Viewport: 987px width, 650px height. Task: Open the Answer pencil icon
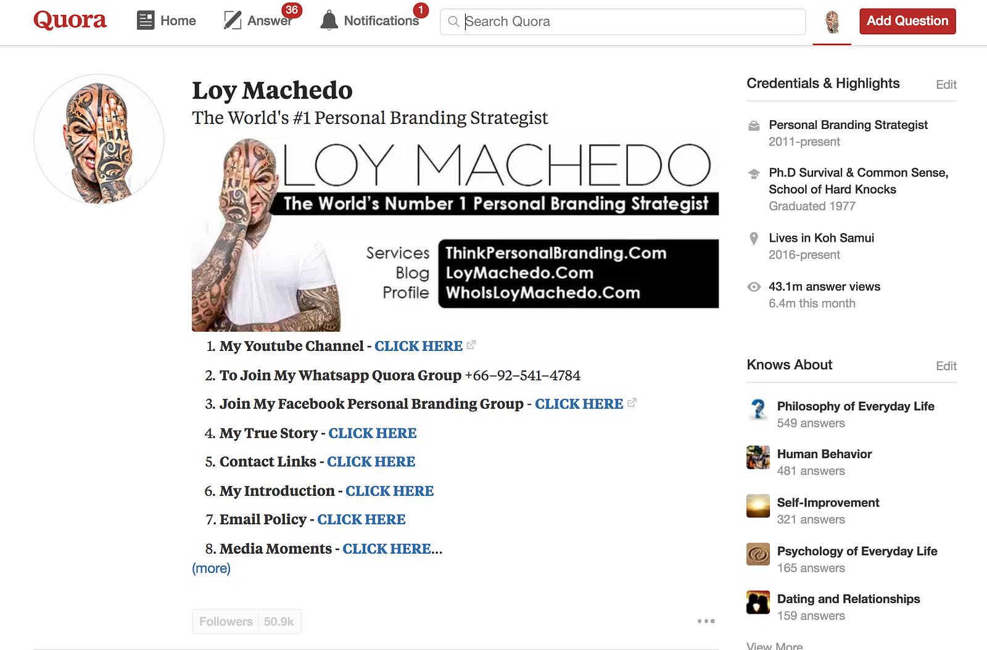click(x=233, y=21)
